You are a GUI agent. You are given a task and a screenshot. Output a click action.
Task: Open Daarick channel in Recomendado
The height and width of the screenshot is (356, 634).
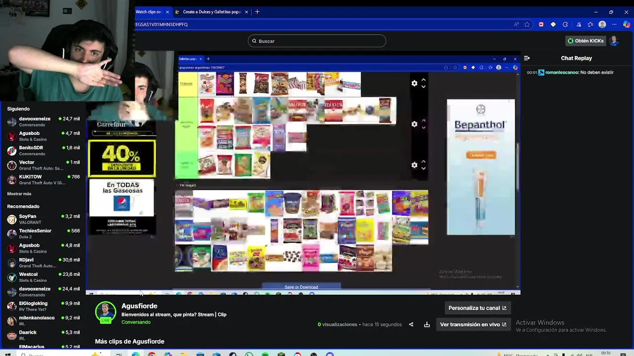point(44,335)
